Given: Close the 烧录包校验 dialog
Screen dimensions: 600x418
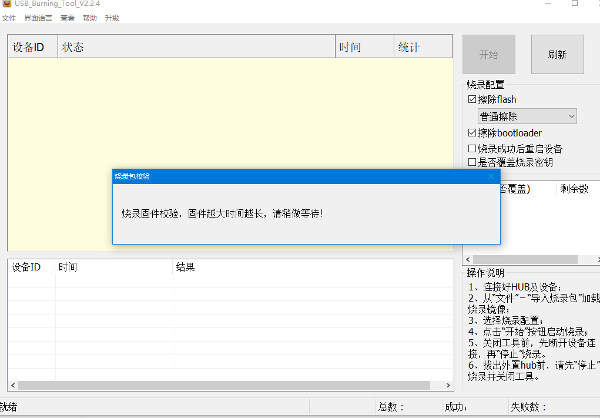Looking at the screenshot, I should pos(491,176).
